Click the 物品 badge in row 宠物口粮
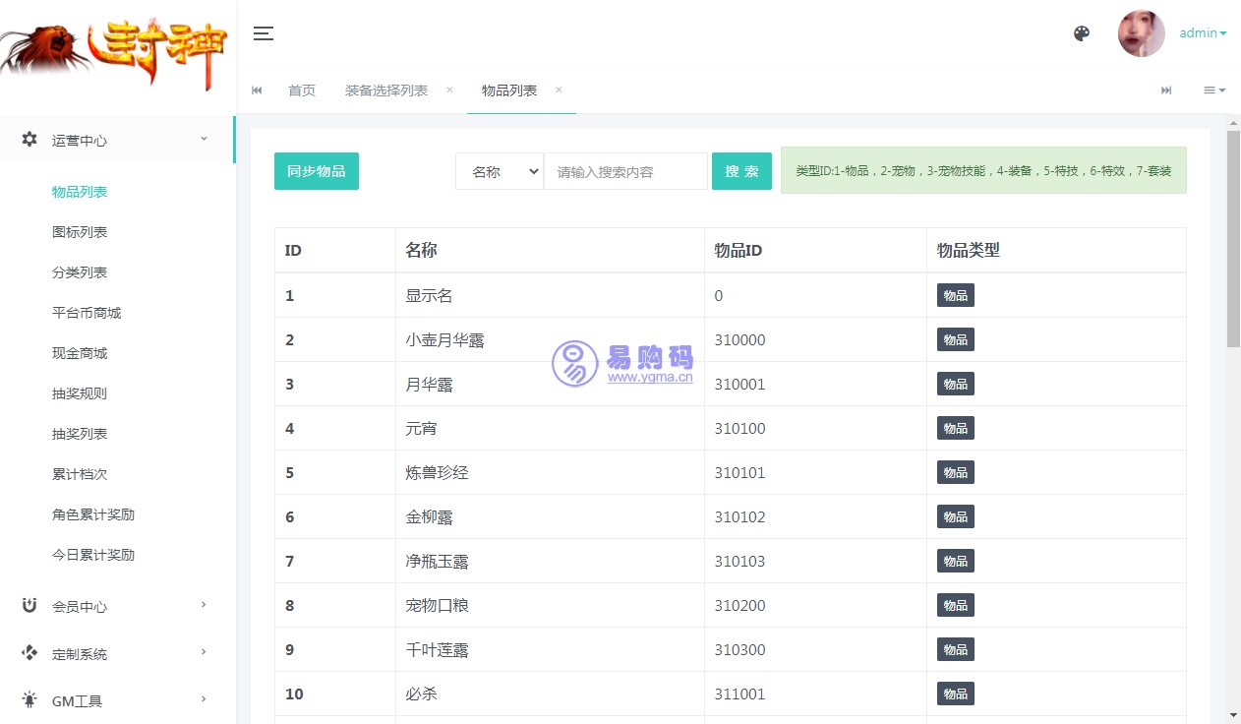Viewport: 1241px width, 724px height. 956,605
